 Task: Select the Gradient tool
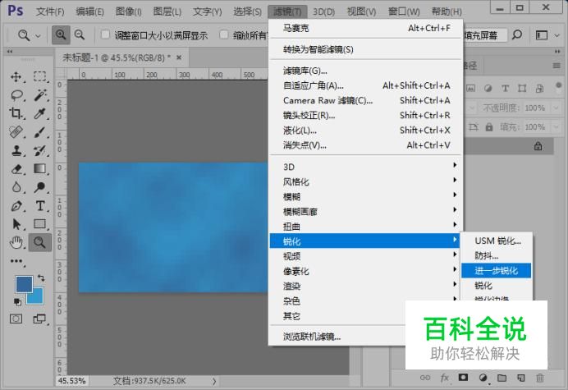pos(40,169)
